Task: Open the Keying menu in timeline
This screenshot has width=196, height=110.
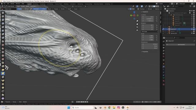Action: point(15,102)
